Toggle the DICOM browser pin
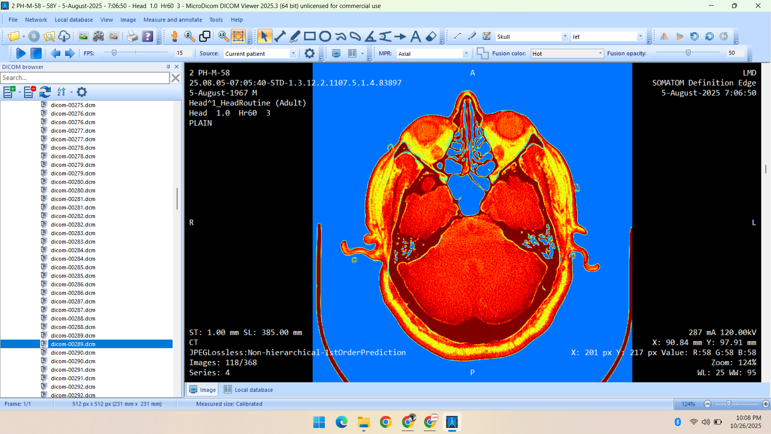The image size is (771, 434). (x=168, y=67)
